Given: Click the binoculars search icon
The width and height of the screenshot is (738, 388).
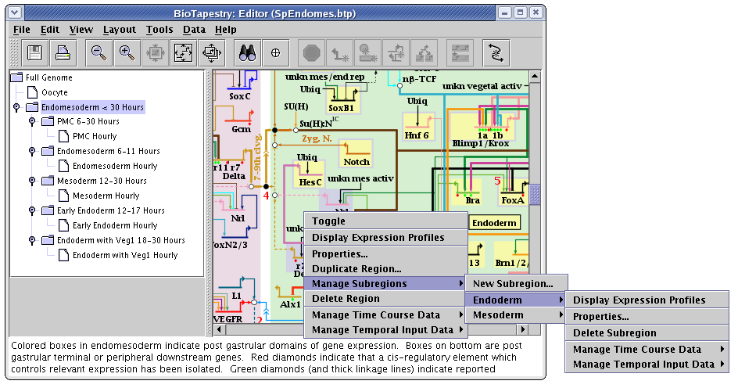Looking at the screenshot, I should pos(248,52).
